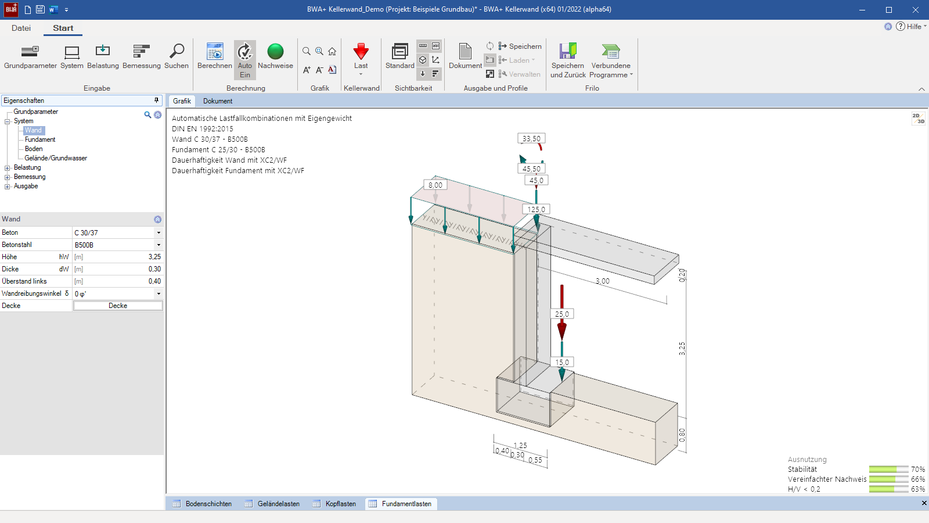Viewport: 929px width, 523px height.
Task: Open the Laden dropdown
Action: [x=517, y=60]
